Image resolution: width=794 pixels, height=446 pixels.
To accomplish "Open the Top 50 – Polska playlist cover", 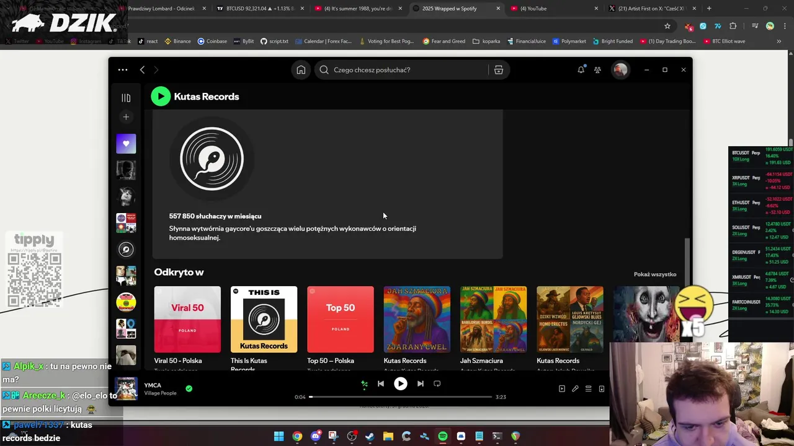I will (341, 319).
